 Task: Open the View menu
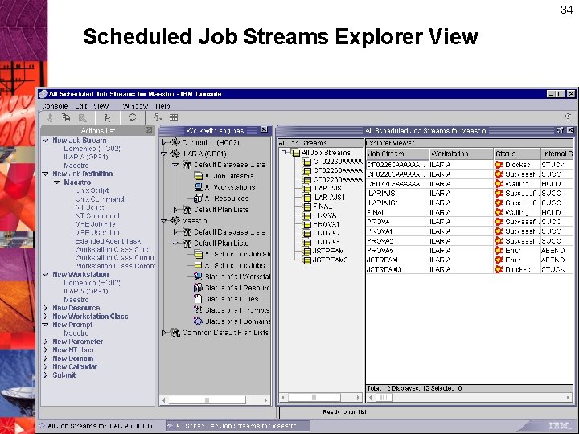pyautogui.click(x=101, y=106)
